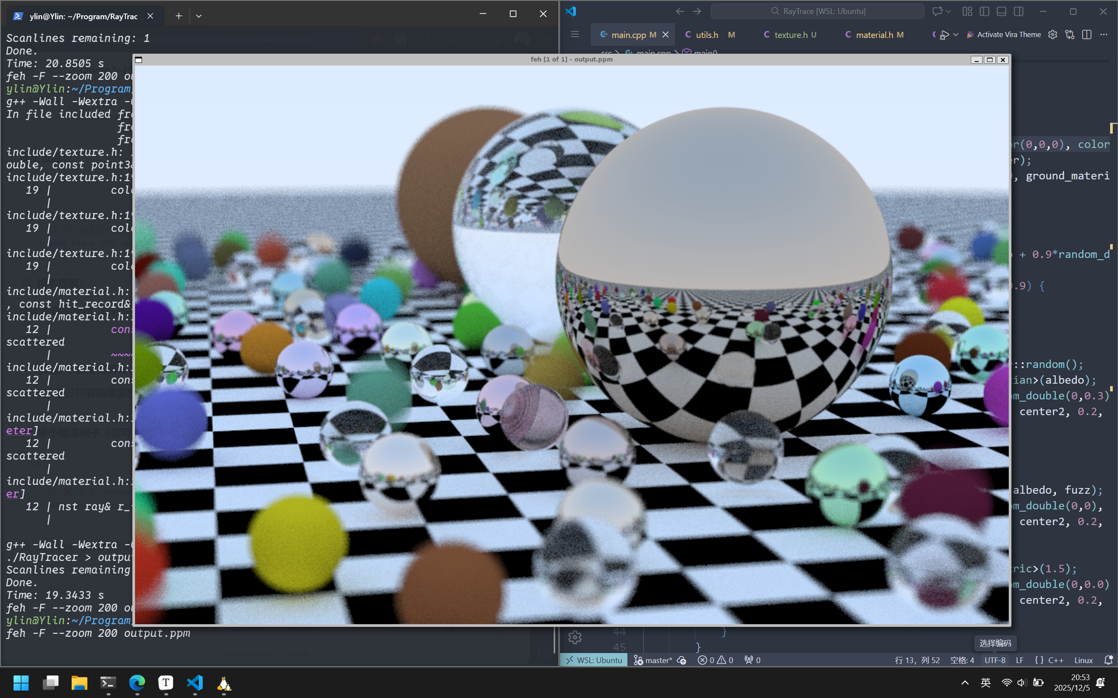
Task: Toggle the primary side bar layout icon
Action: coord(984,11)
